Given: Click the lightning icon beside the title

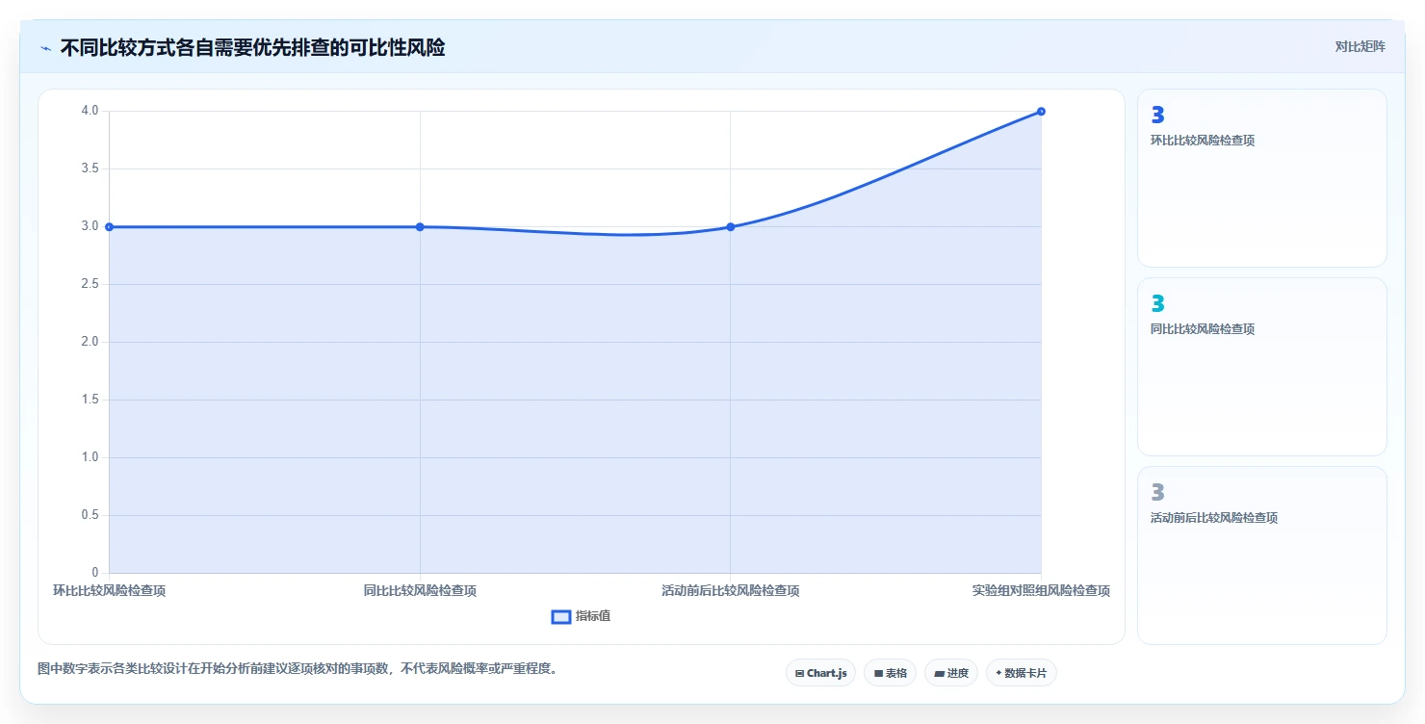Looking at the screenshot, I should click(x=45, y=48).
